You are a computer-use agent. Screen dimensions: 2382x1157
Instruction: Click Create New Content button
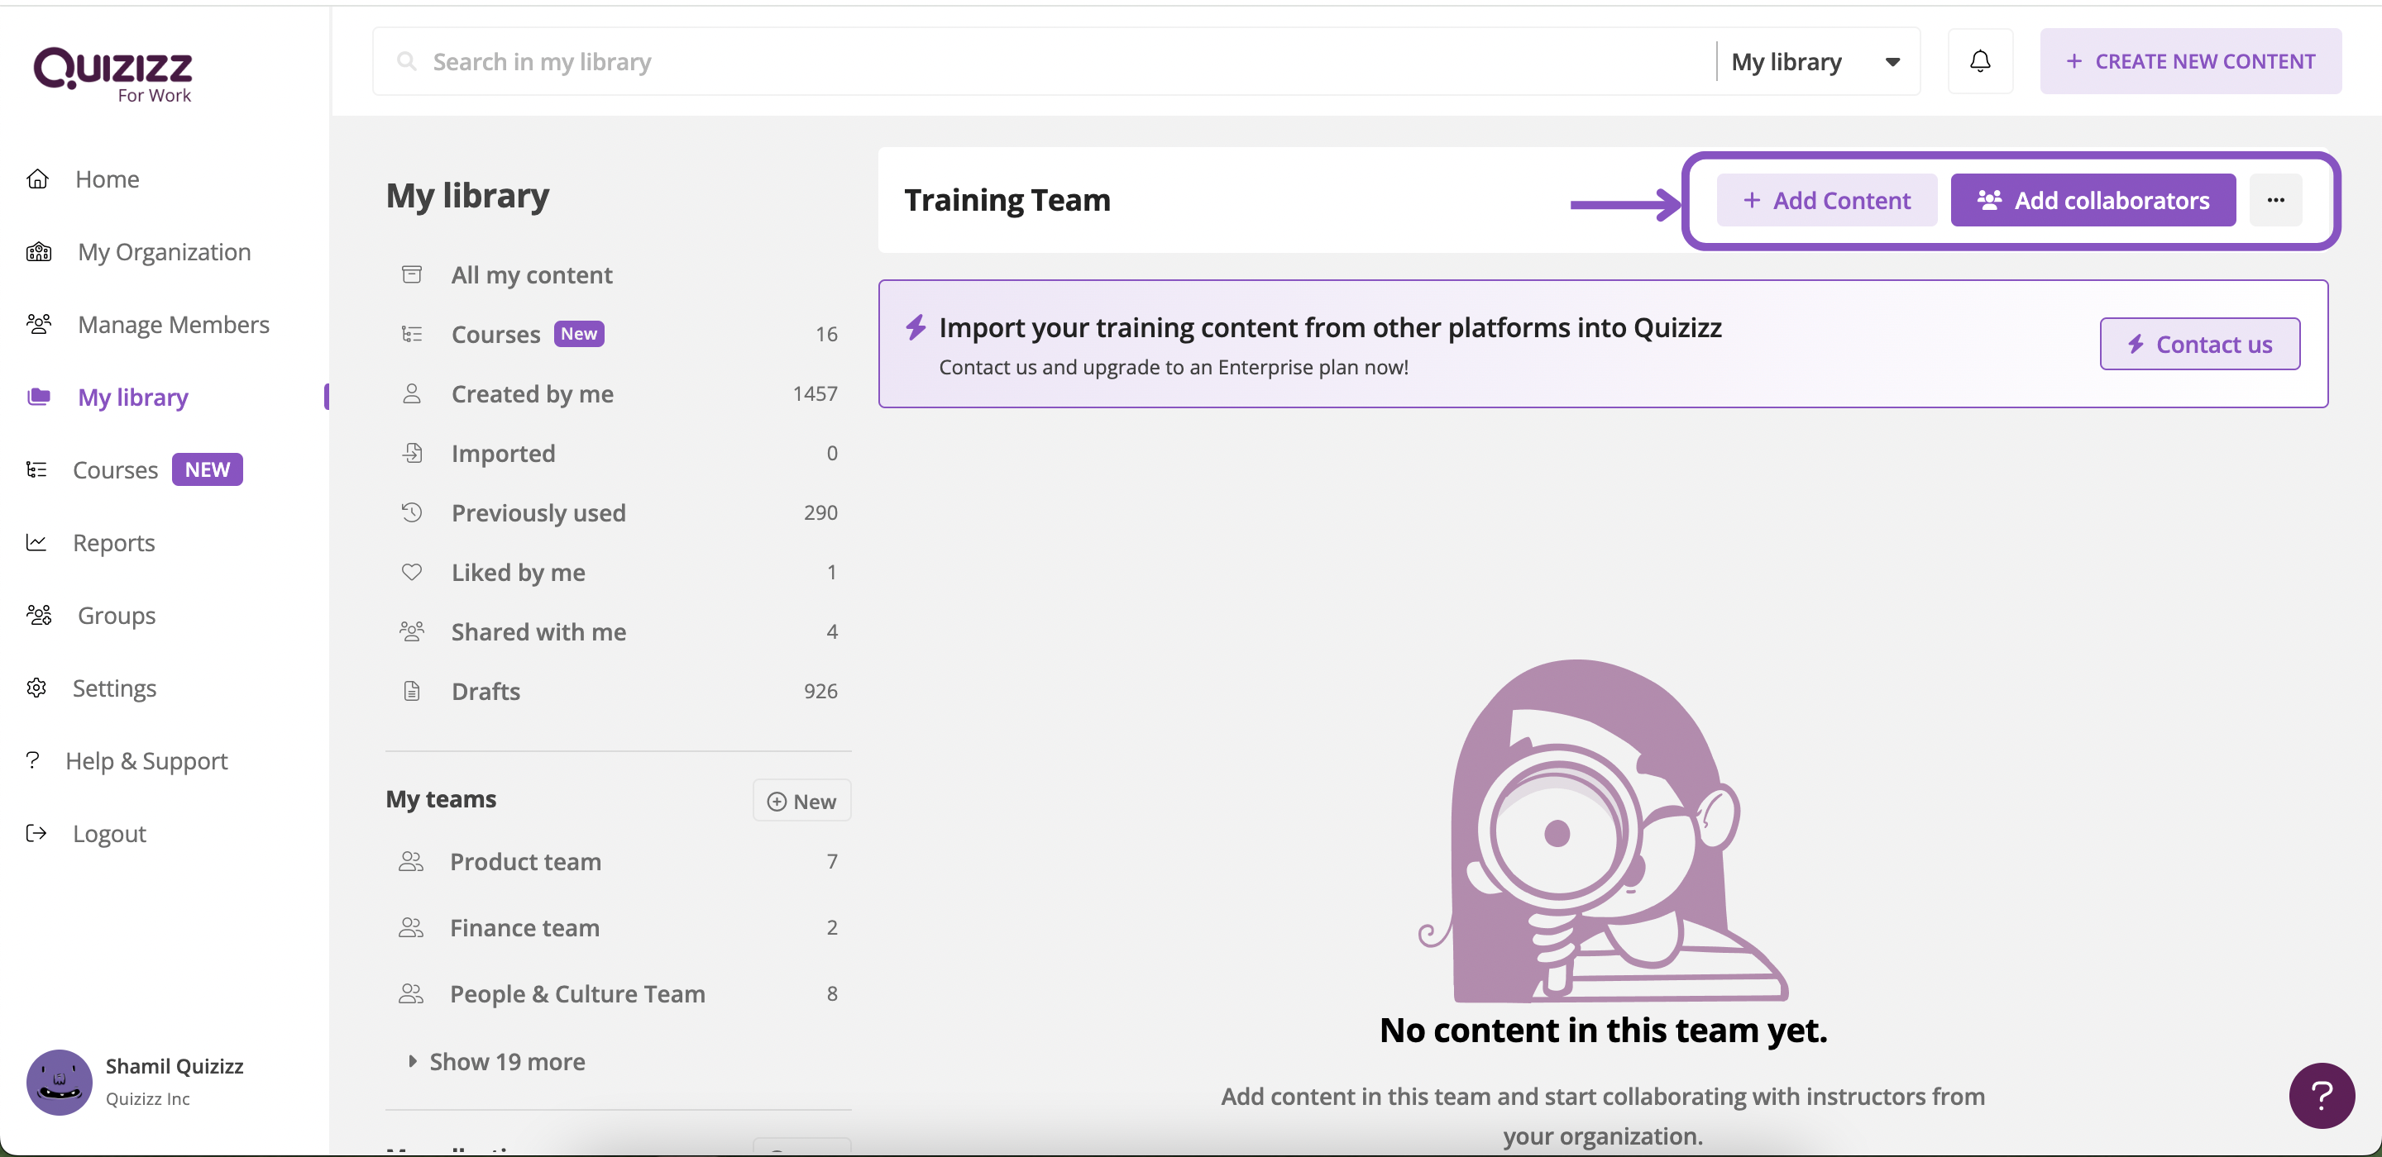(2189, 61)
